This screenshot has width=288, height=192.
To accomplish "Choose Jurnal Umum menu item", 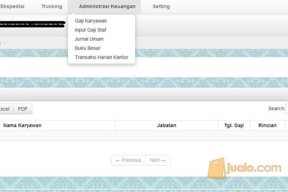I will point(89,39).
